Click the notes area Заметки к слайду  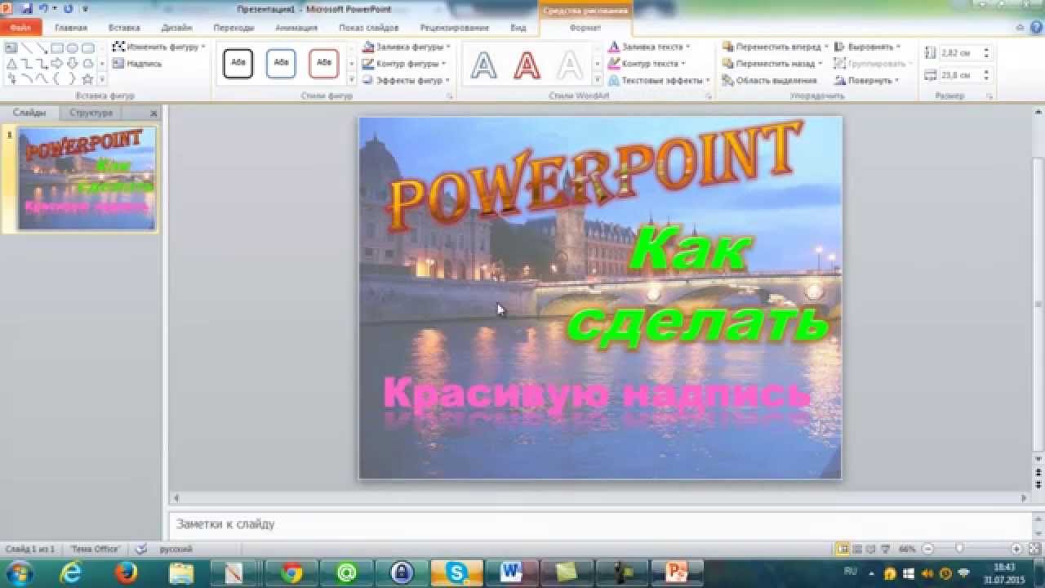[600, 524]
